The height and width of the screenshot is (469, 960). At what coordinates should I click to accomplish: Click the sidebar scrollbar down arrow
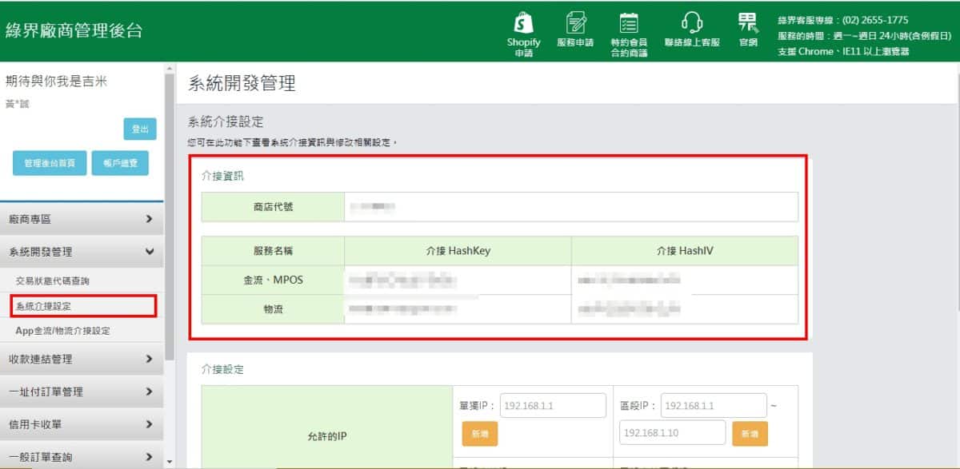[x=169, y=462]
